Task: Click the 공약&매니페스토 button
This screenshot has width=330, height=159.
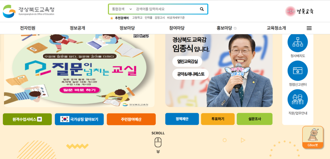Action: tap(191, 74)
